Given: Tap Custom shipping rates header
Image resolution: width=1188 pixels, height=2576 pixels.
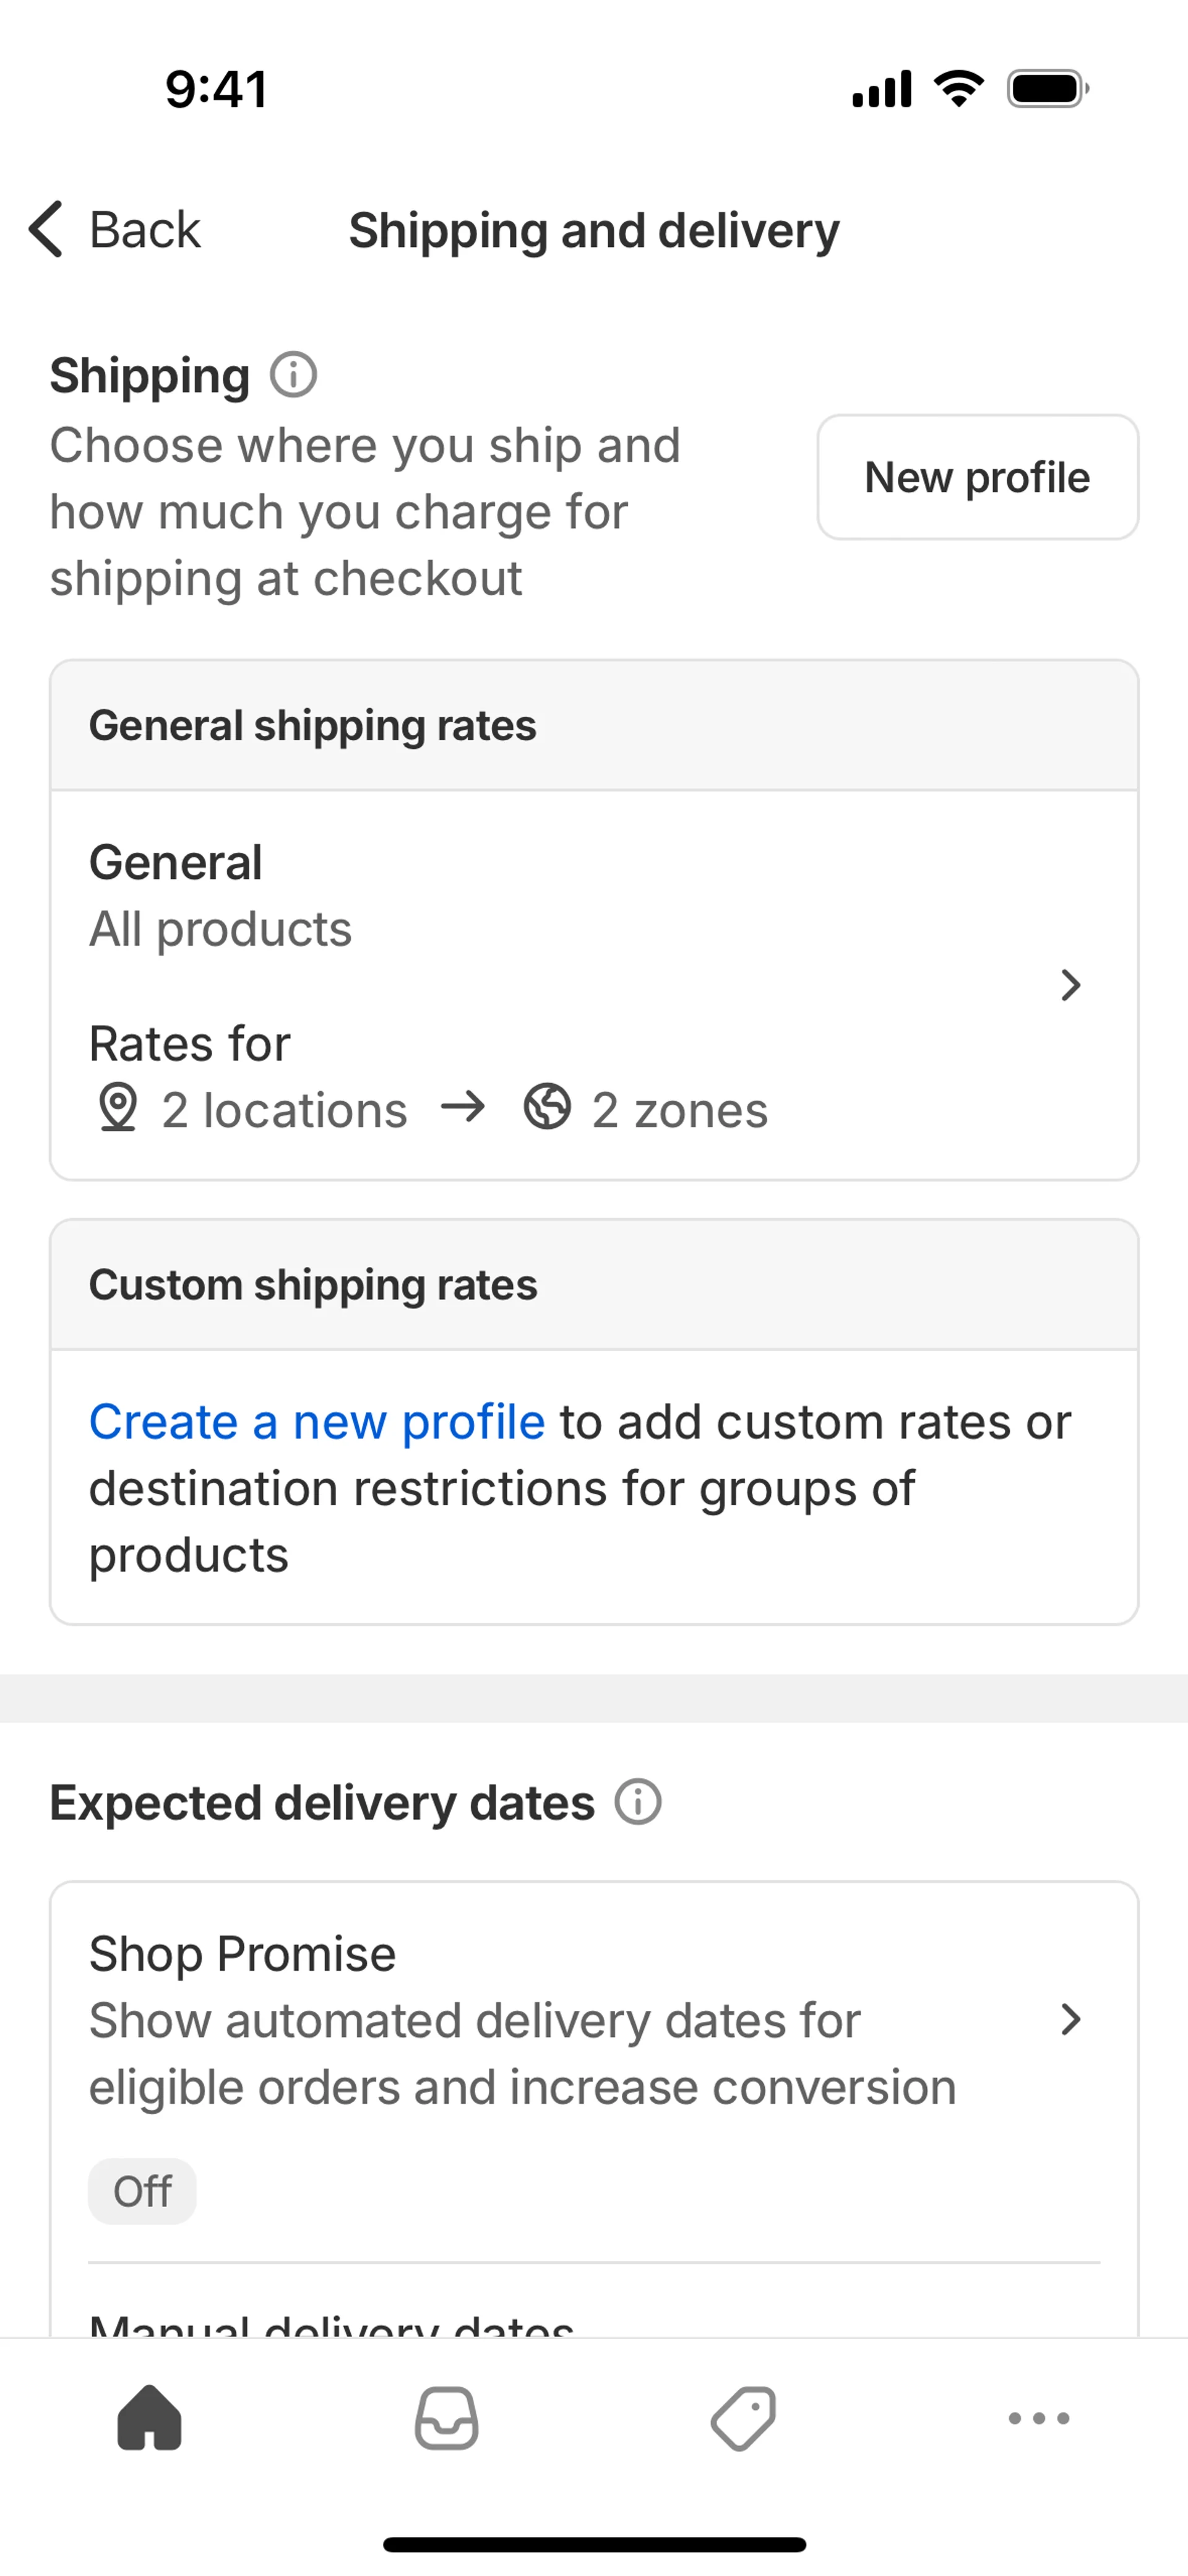Looking at the screenshot, I should (313, 1285).
